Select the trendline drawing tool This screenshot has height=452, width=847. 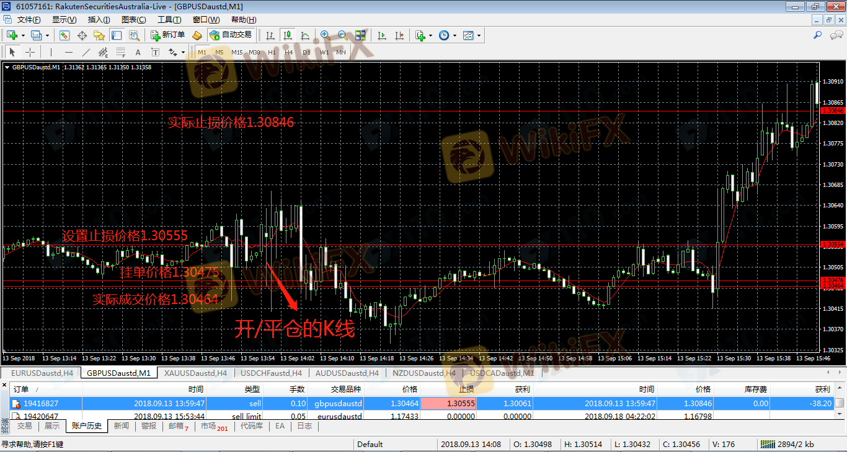tap(86, 52)
